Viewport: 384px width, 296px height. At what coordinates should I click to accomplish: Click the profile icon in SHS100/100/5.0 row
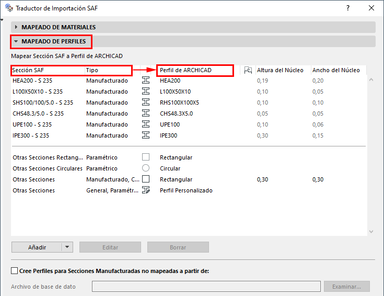point(146,103)
